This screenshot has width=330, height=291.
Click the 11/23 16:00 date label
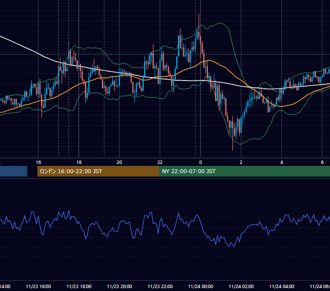point(38,287)
